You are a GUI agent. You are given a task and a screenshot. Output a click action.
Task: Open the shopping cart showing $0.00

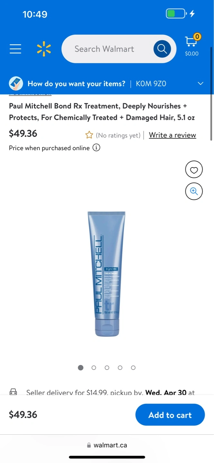pos(192,45)
